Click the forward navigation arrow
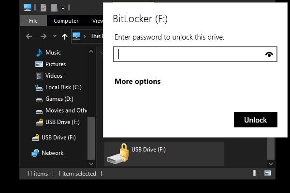This screenshot has width=290, height=193. [x=43, y=36]
